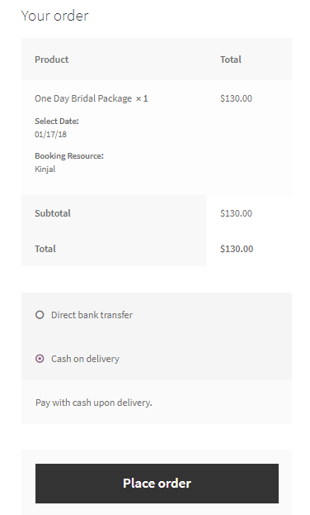Click the Place order button
310x515 pixels.
(x=157, y=484)
